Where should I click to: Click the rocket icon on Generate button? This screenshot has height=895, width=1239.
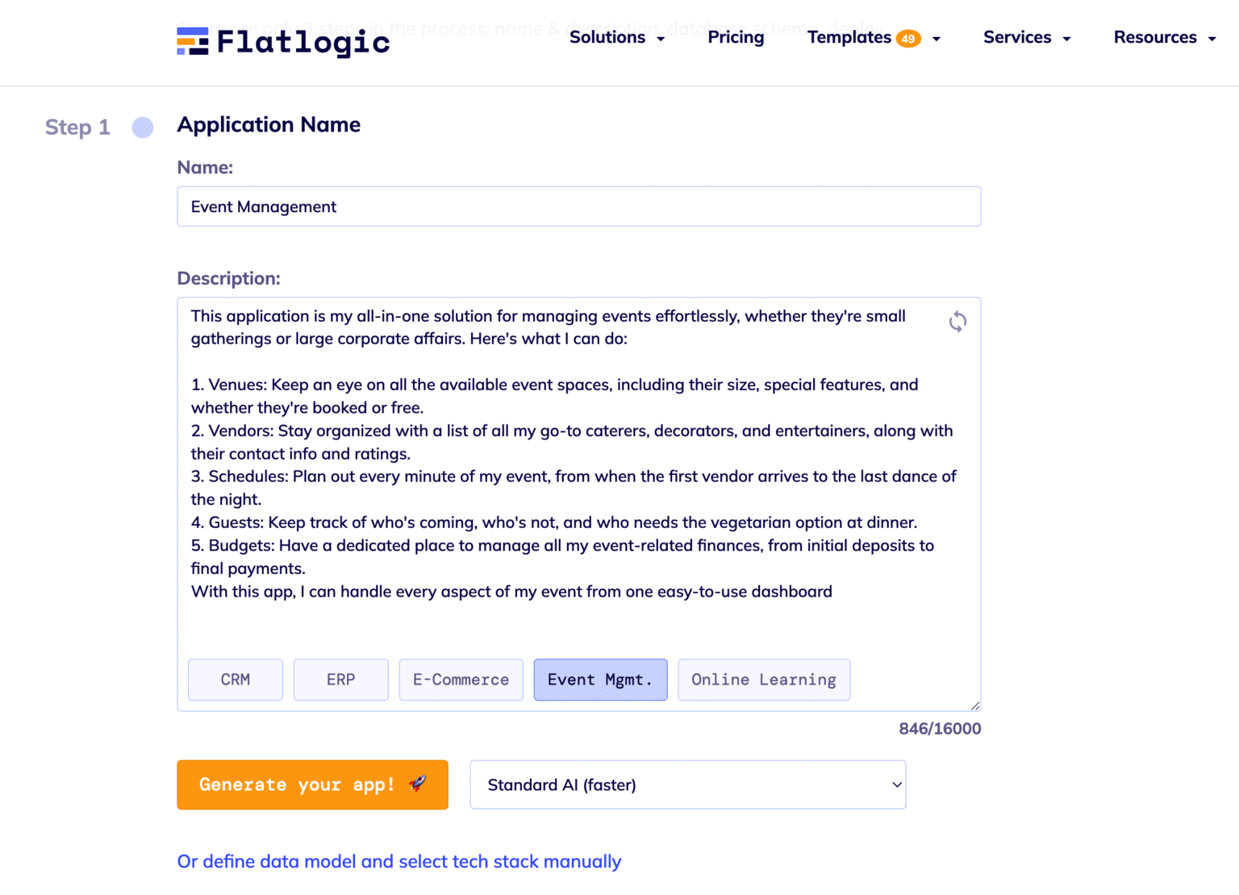tap(416, 784)
